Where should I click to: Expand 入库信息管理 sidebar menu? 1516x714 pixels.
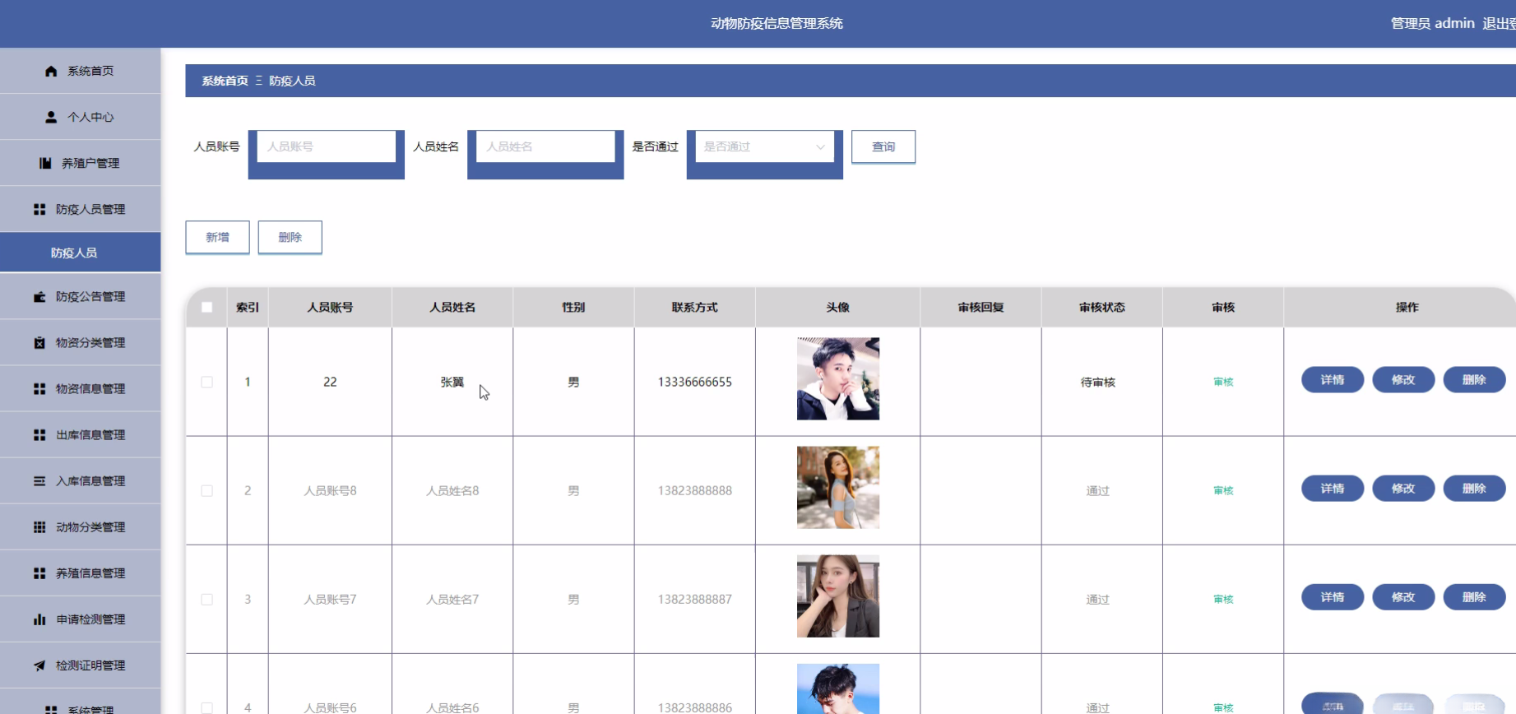click(x=80, y=480)
